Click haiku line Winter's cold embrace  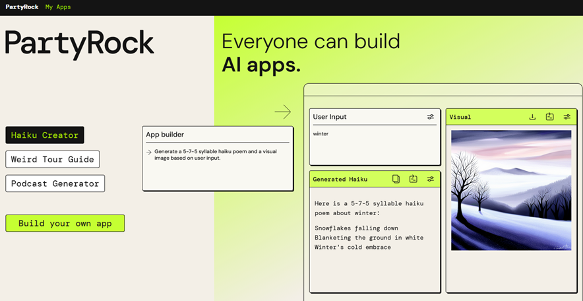(352, 247)
